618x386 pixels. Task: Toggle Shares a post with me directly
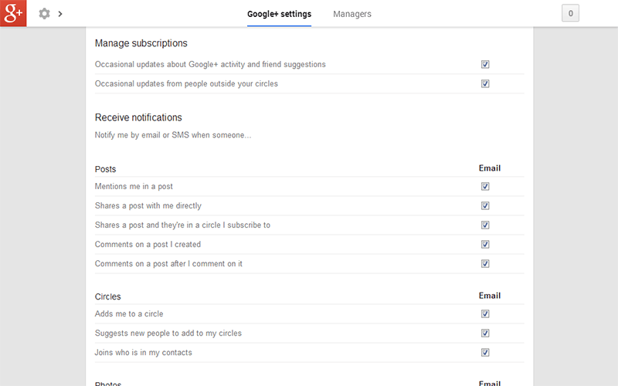(x=485, y=205)
